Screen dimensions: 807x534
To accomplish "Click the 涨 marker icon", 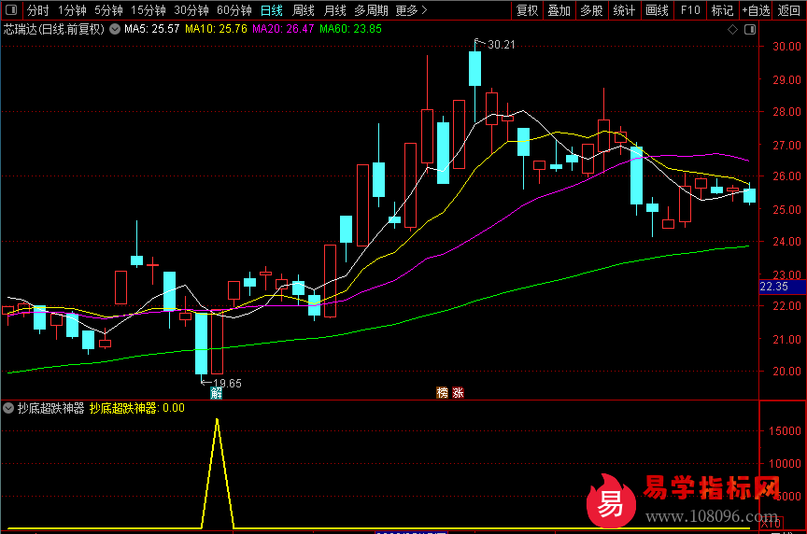I will 458,393.
